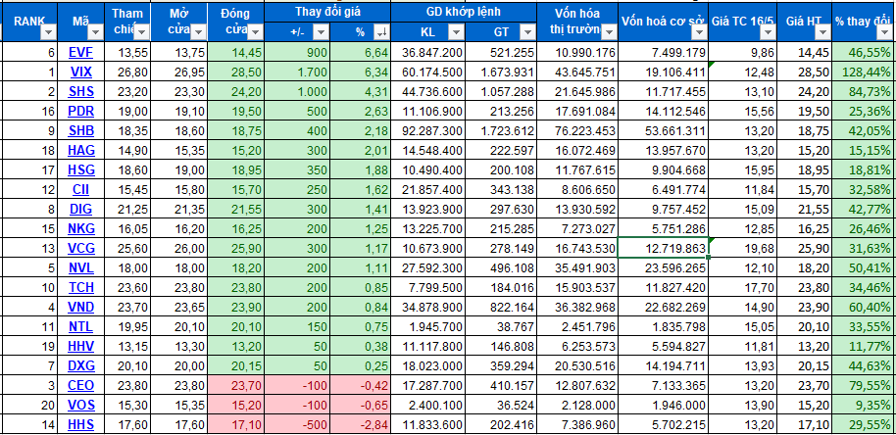
Task: Open the HAG stock code link
Action: [80, 151]
